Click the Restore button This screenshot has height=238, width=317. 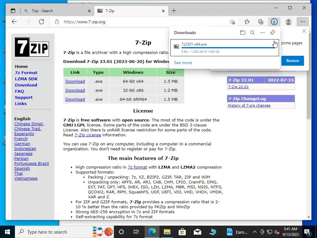pyautogui.click(x=293, y=61)
